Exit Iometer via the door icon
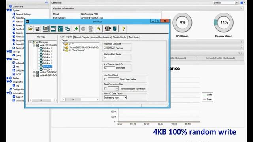Viewport: 253px width, 142px height. [115, 29]
